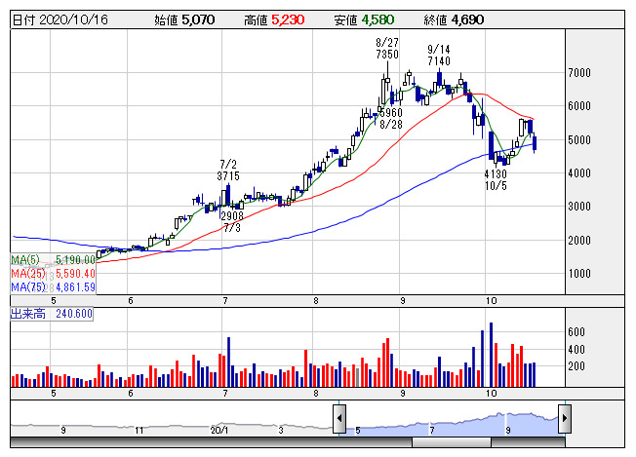Click the 200 volume axis label
The image size is (636, 457).
(x=576, y=366)
